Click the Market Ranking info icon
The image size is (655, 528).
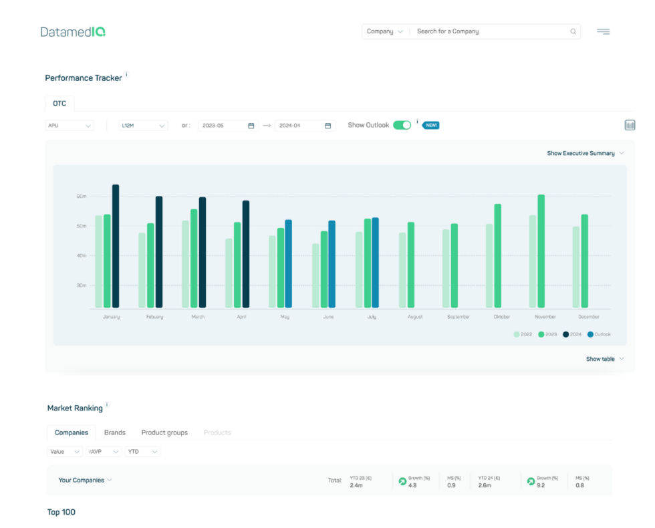(107, 404)
